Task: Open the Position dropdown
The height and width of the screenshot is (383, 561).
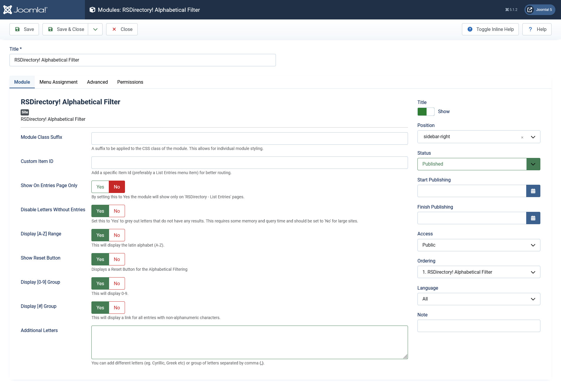Action: point(479,137)
